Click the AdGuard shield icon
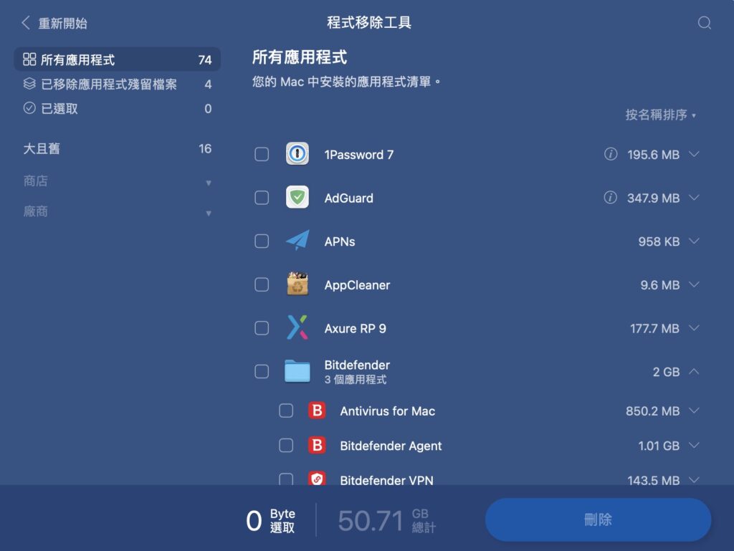Image resolution: width=734 pixels, height=551 pixels. 297,197
